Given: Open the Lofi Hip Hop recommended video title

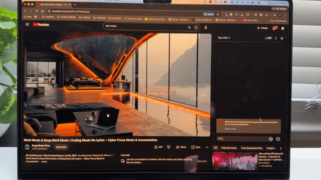Looking at the screenshot, I should tap(271, 156).
